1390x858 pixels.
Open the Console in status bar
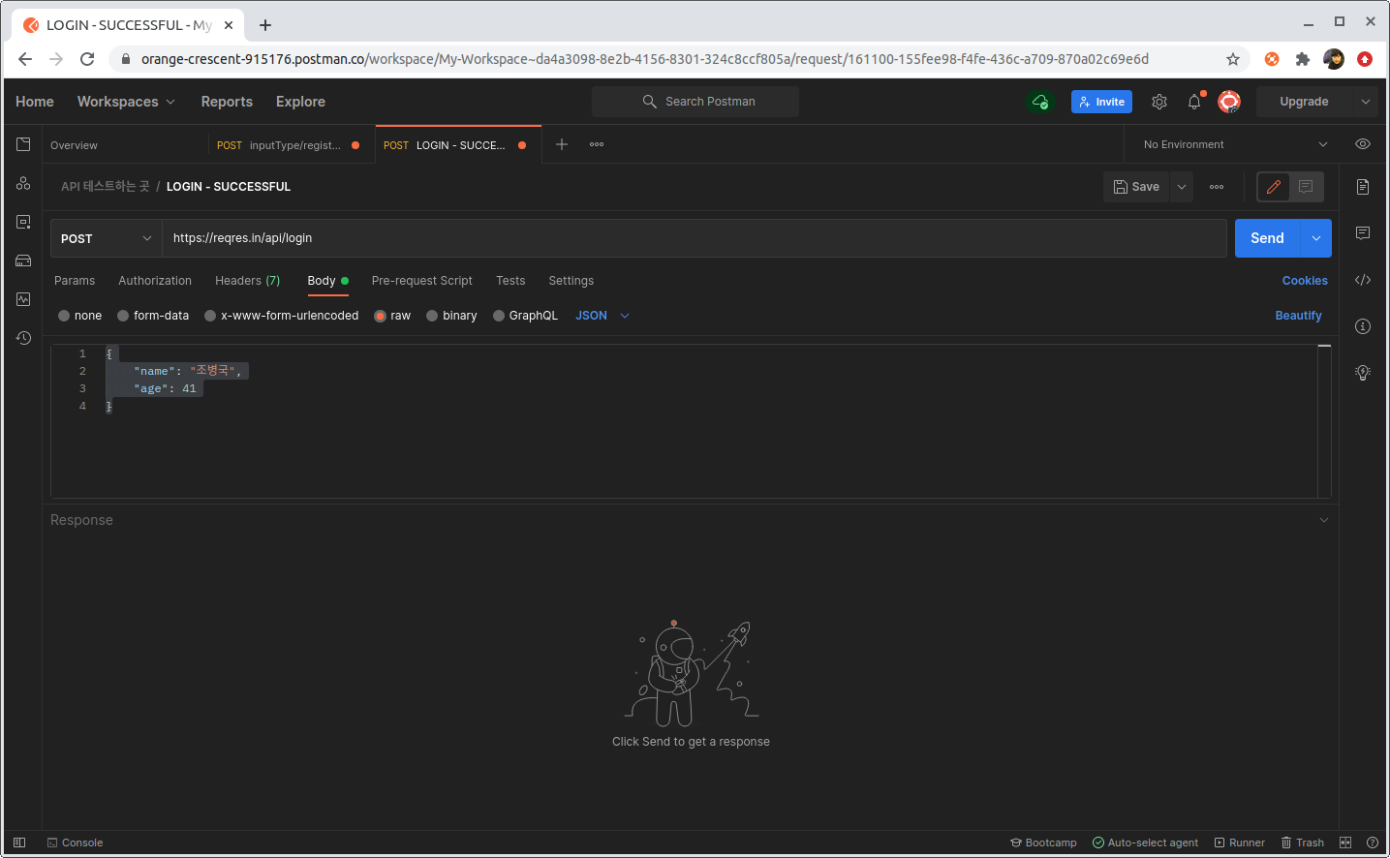coord(75,843)
